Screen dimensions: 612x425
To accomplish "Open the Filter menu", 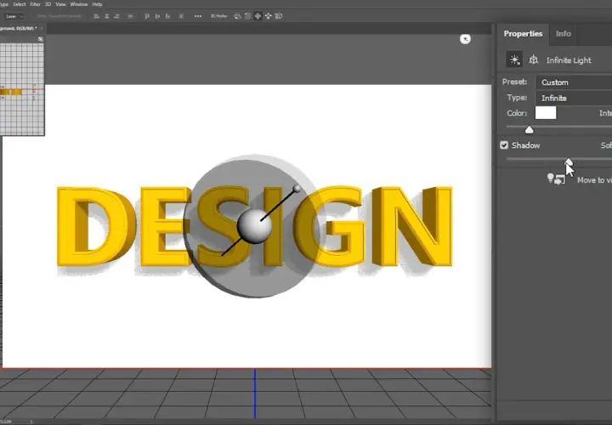I will pos(35,4).
